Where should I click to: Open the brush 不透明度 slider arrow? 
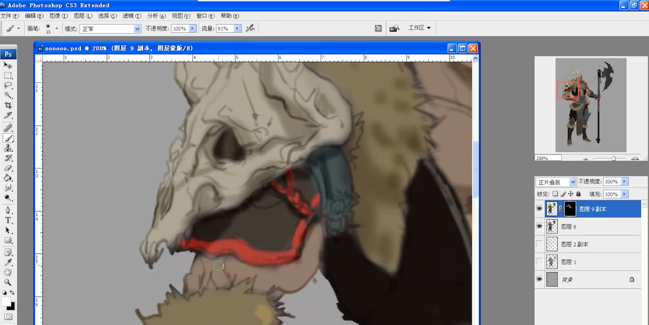click(192, 29)
